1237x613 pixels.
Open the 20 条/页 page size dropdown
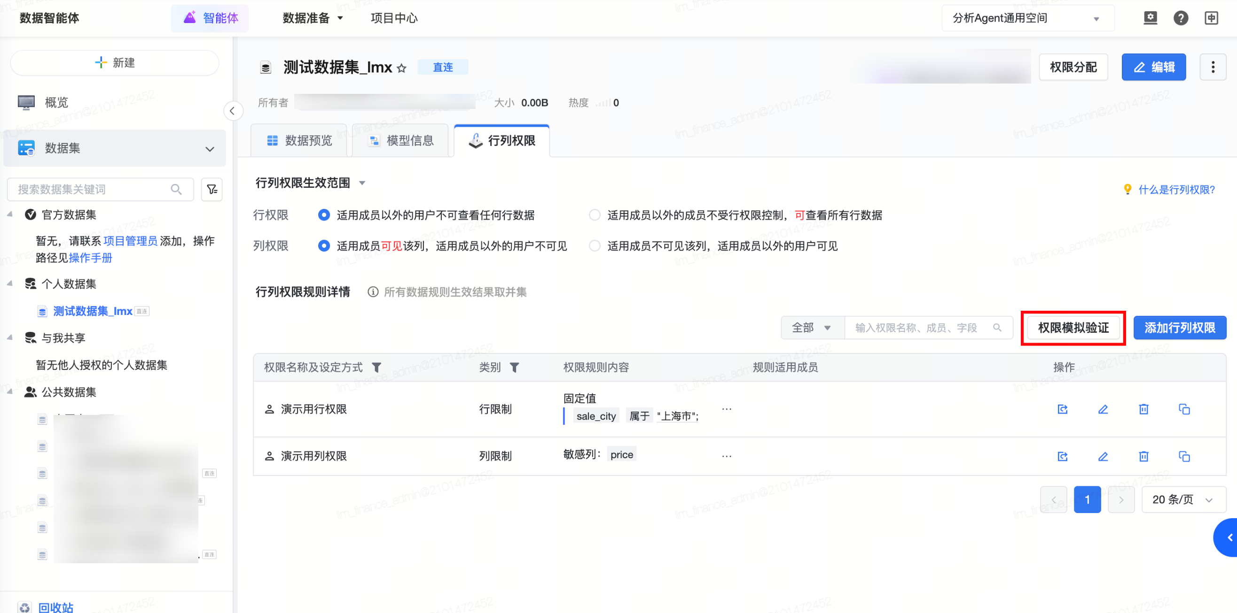pos(1183,500)
